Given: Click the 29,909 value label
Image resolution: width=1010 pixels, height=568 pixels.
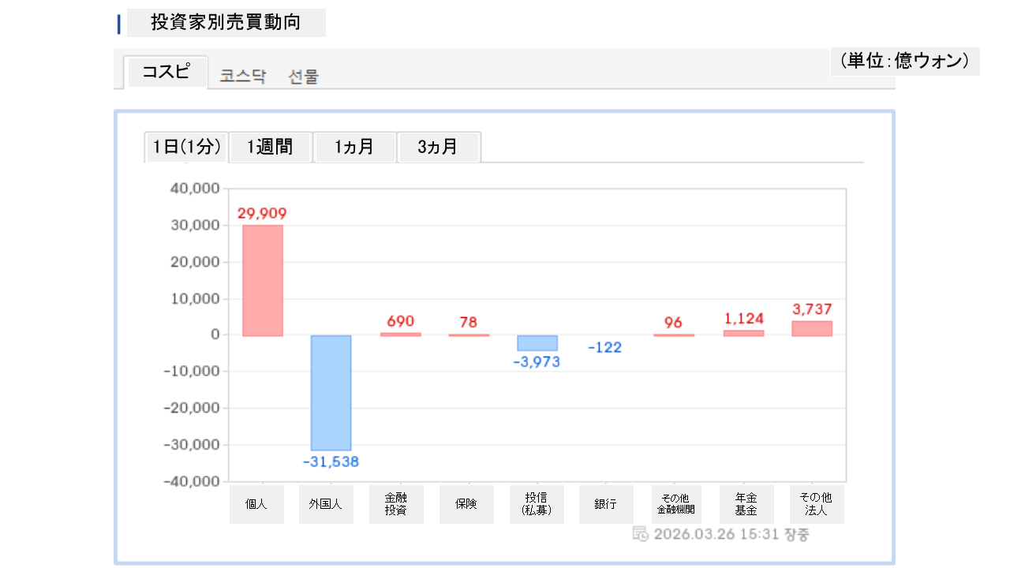Looking at the screenshot, I should point(262,213).
